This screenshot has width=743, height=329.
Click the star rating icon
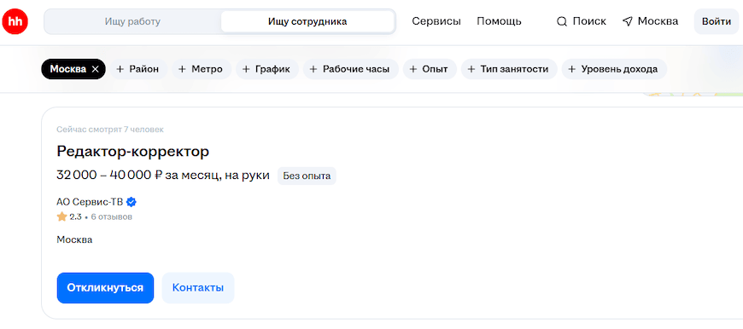61,217
